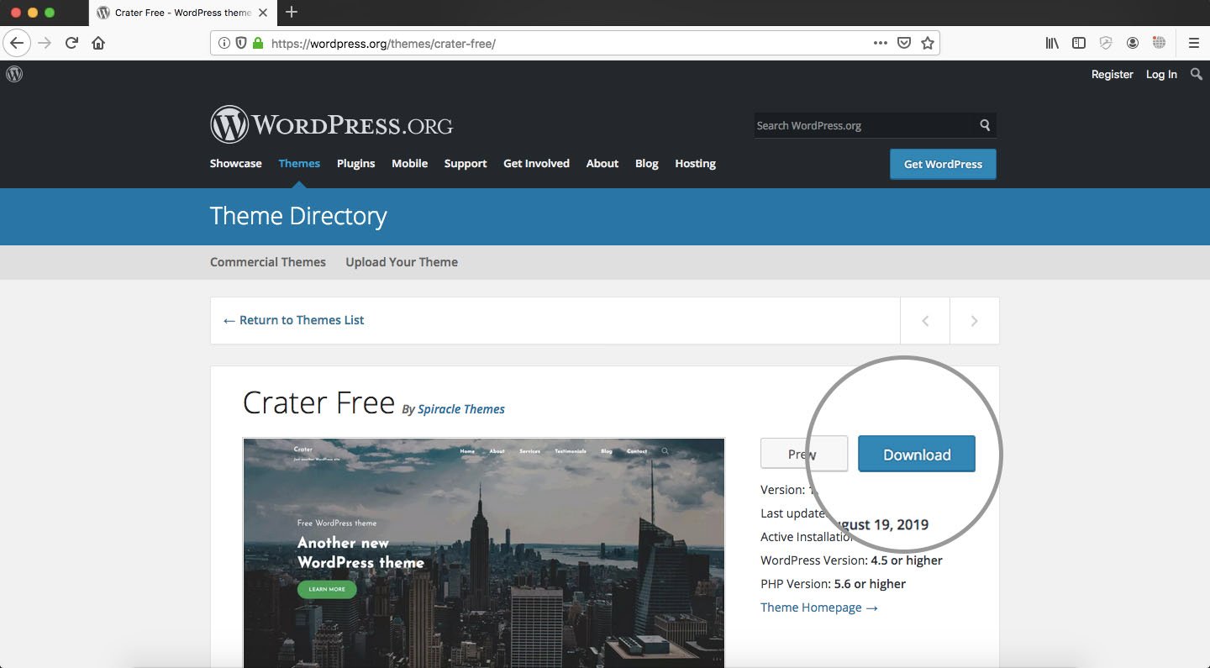Reload the page with the refresh icon

click(72, 43)
